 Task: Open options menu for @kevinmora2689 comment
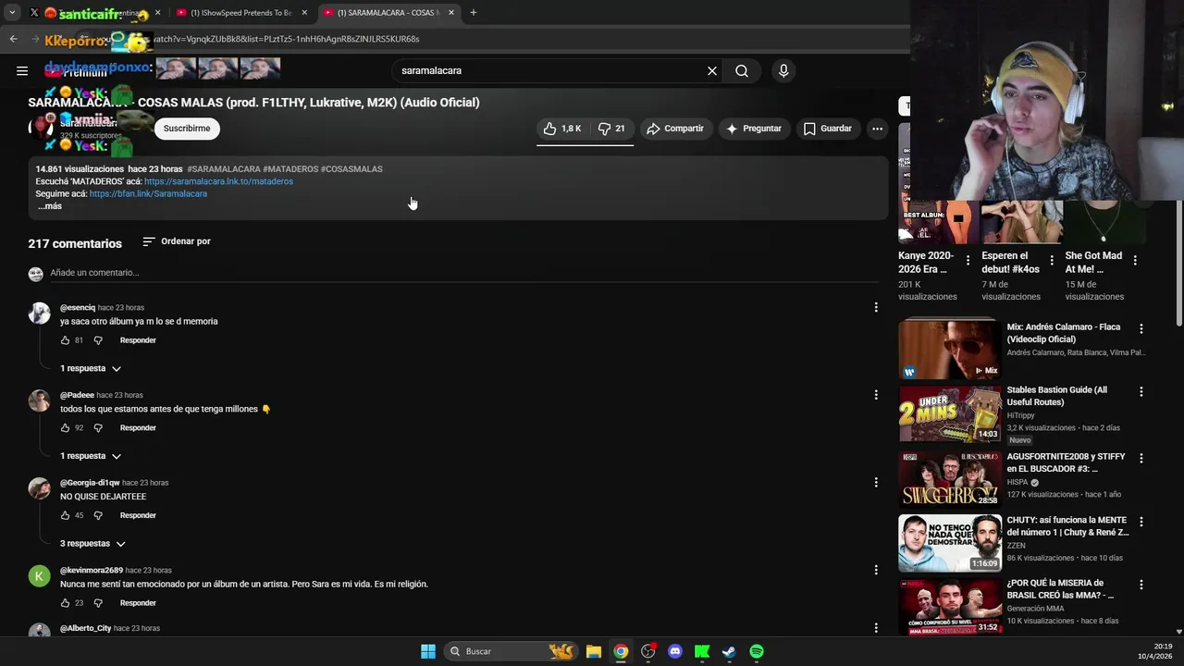[876, 570]
